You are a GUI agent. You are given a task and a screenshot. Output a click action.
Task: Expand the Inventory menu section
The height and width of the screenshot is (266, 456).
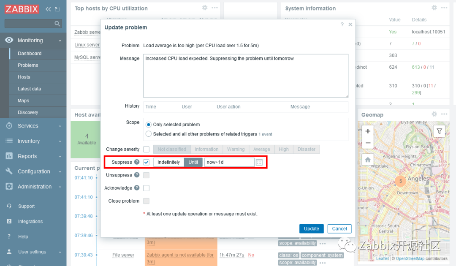click(60, 141)
